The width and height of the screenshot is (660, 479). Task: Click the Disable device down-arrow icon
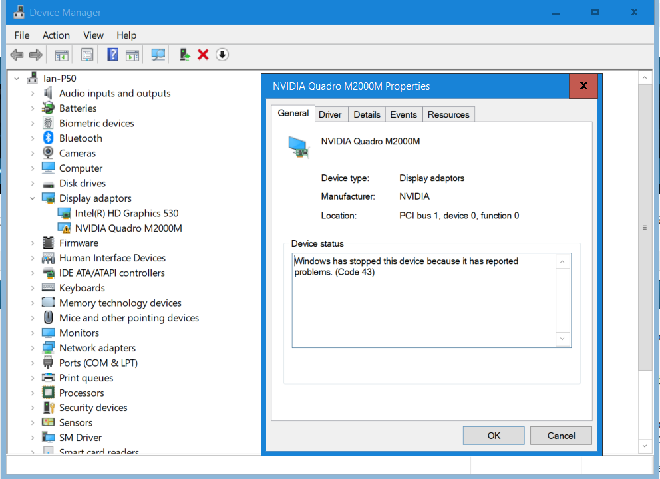(x=222, y=55)
